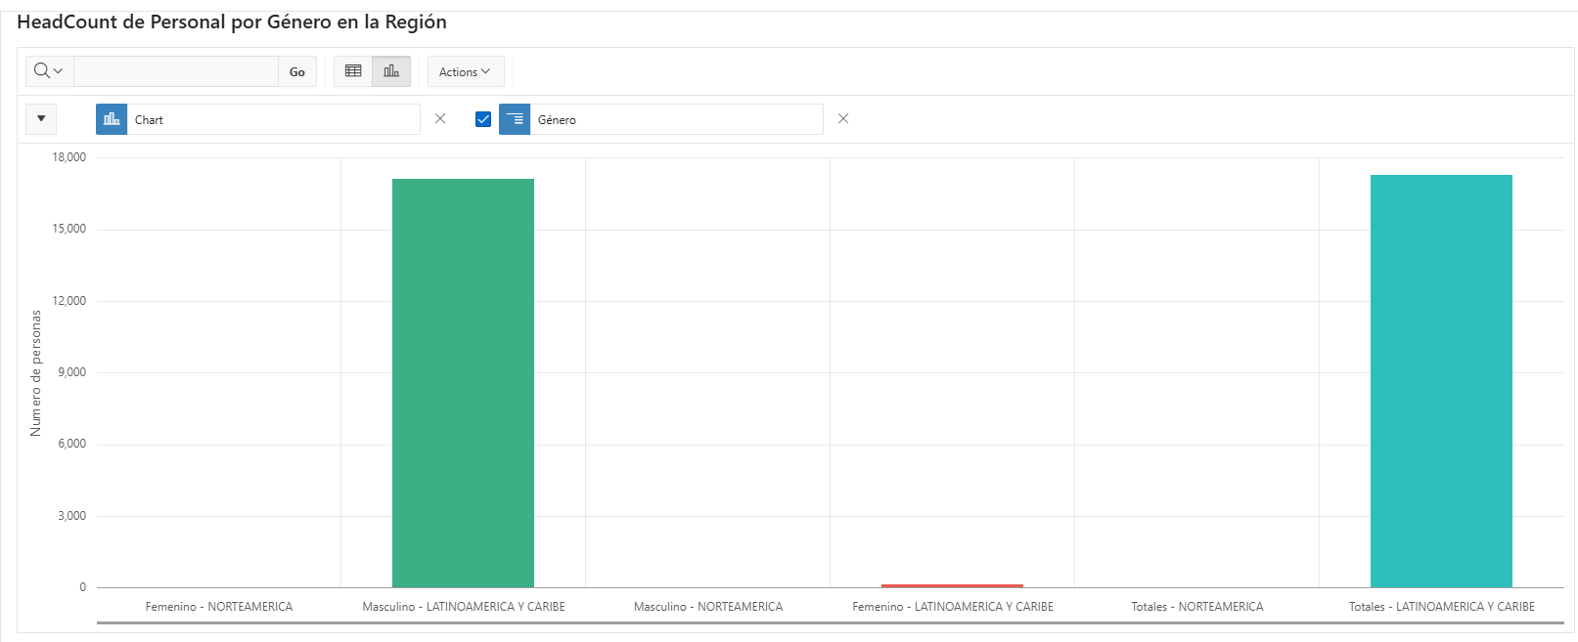Remove the Chart setting
The height and width of the screenshot is (642, 1578).
point(440,119)
